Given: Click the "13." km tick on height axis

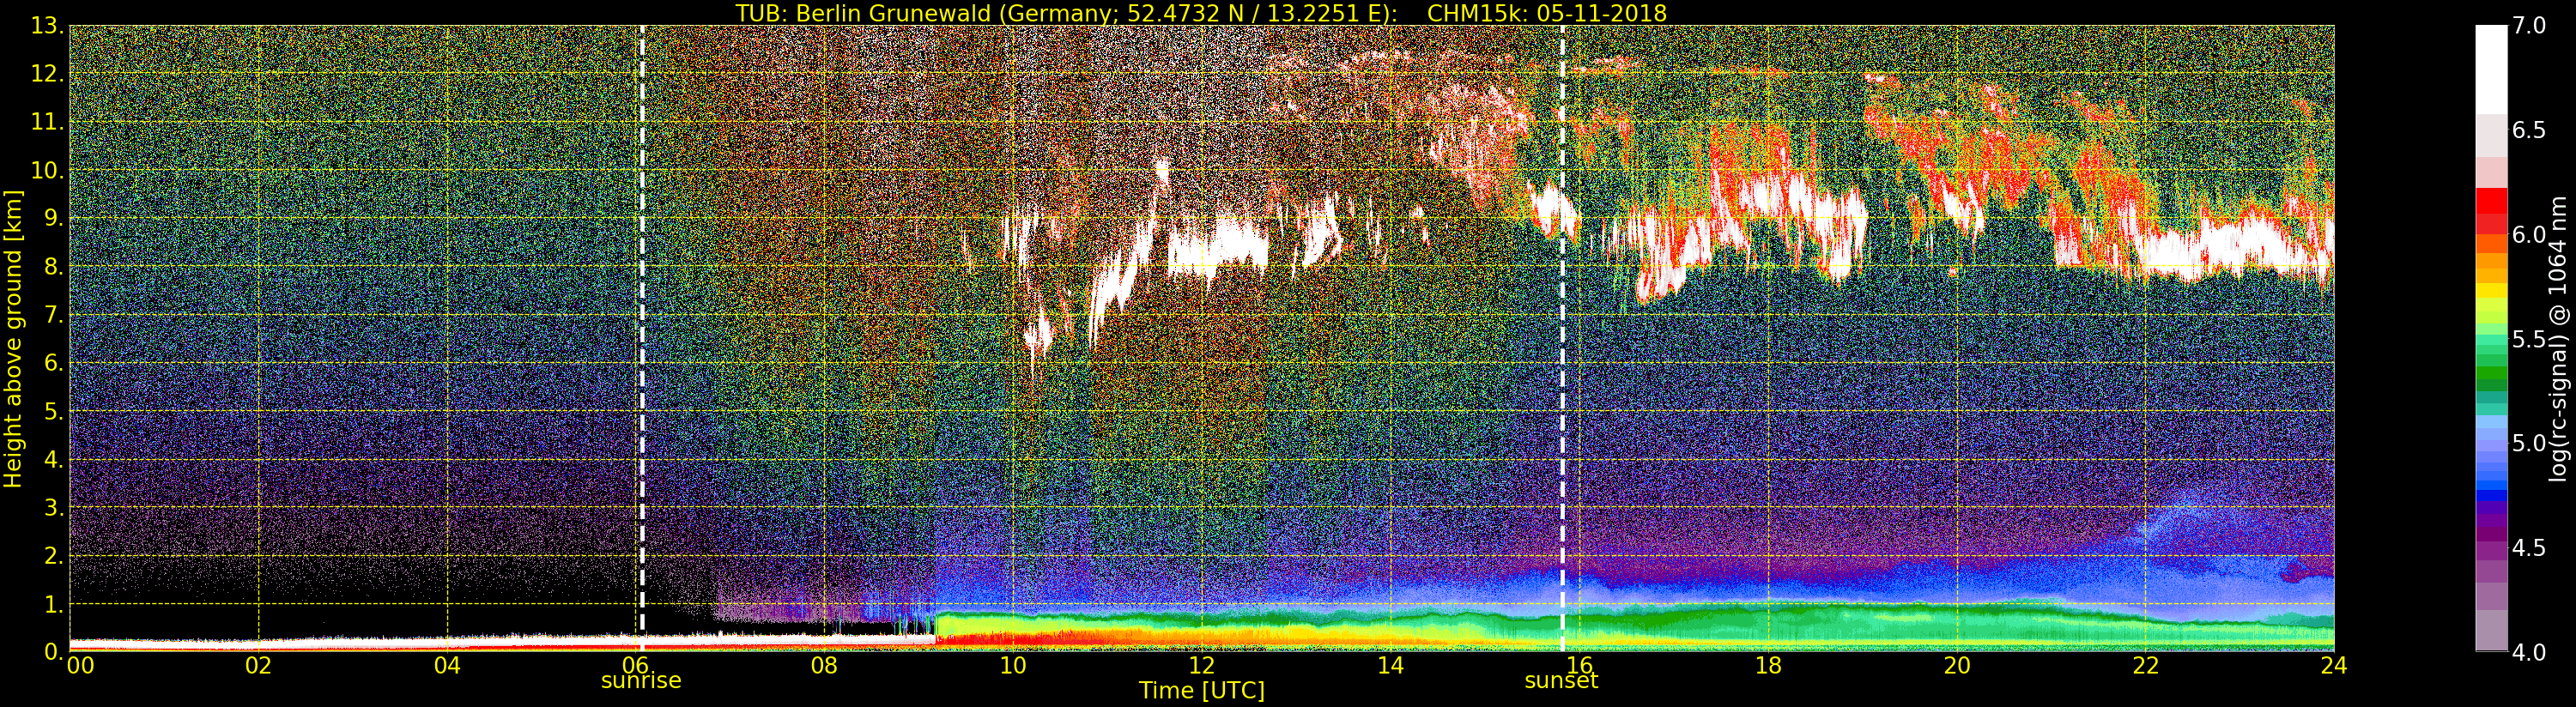Looking at the screenshot, I should (x=47, y=26).
